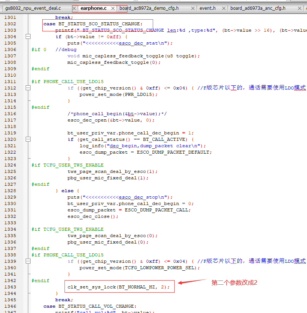Click 'case BT_STATUS_SCO_STATUS_CHANGE:' line
This screenshot has height=313, width=307.
[x=93, y=24]
